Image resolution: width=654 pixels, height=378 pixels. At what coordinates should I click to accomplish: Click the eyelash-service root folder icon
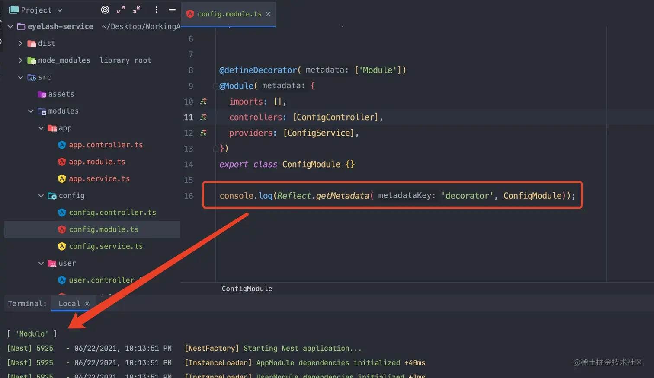[x=21, y=26]
